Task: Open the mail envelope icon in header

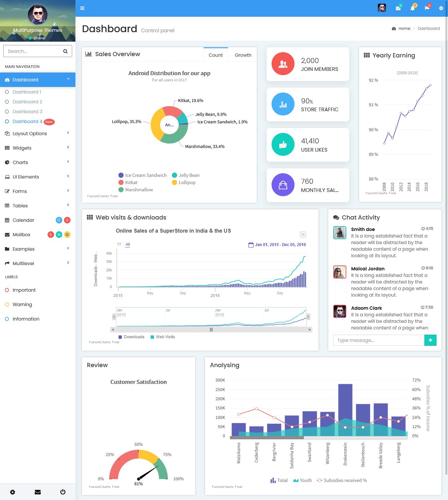Action: coord(398,8)
